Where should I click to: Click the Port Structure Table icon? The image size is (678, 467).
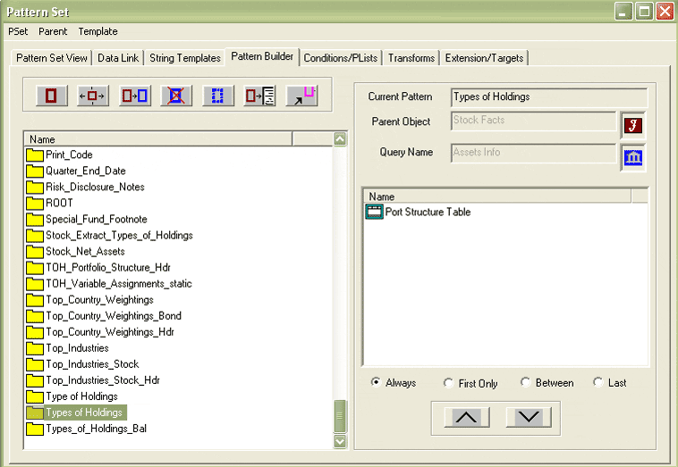(x=374, y=212)
